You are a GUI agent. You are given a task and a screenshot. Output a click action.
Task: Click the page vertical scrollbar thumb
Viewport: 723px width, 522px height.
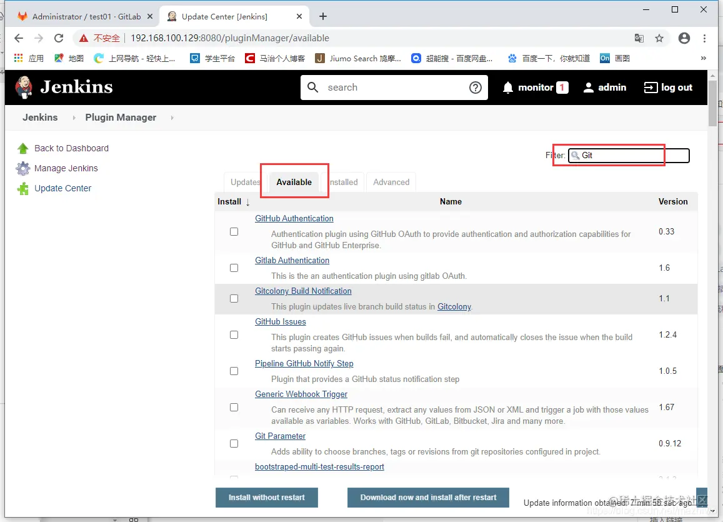(712, 103)
